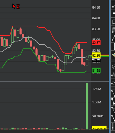Select the horizontal bar drawing tool

[113, 13]
